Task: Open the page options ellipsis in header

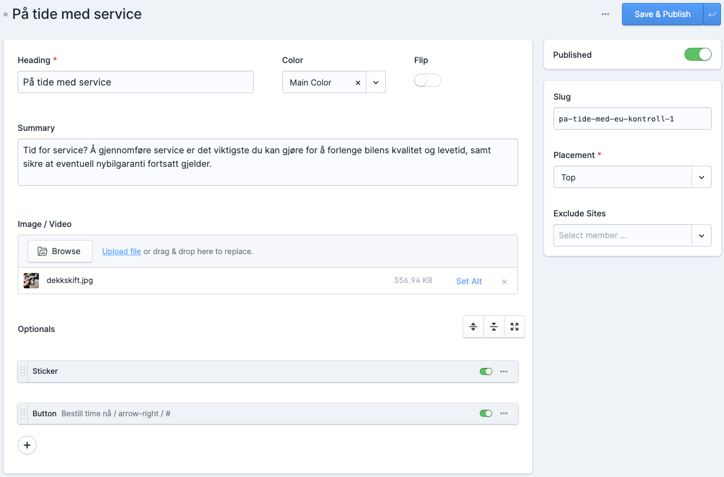Action: click(x=605, y=14)
